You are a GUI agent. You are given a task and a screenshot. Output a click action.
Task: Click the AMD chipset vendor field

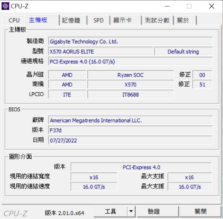67,75
